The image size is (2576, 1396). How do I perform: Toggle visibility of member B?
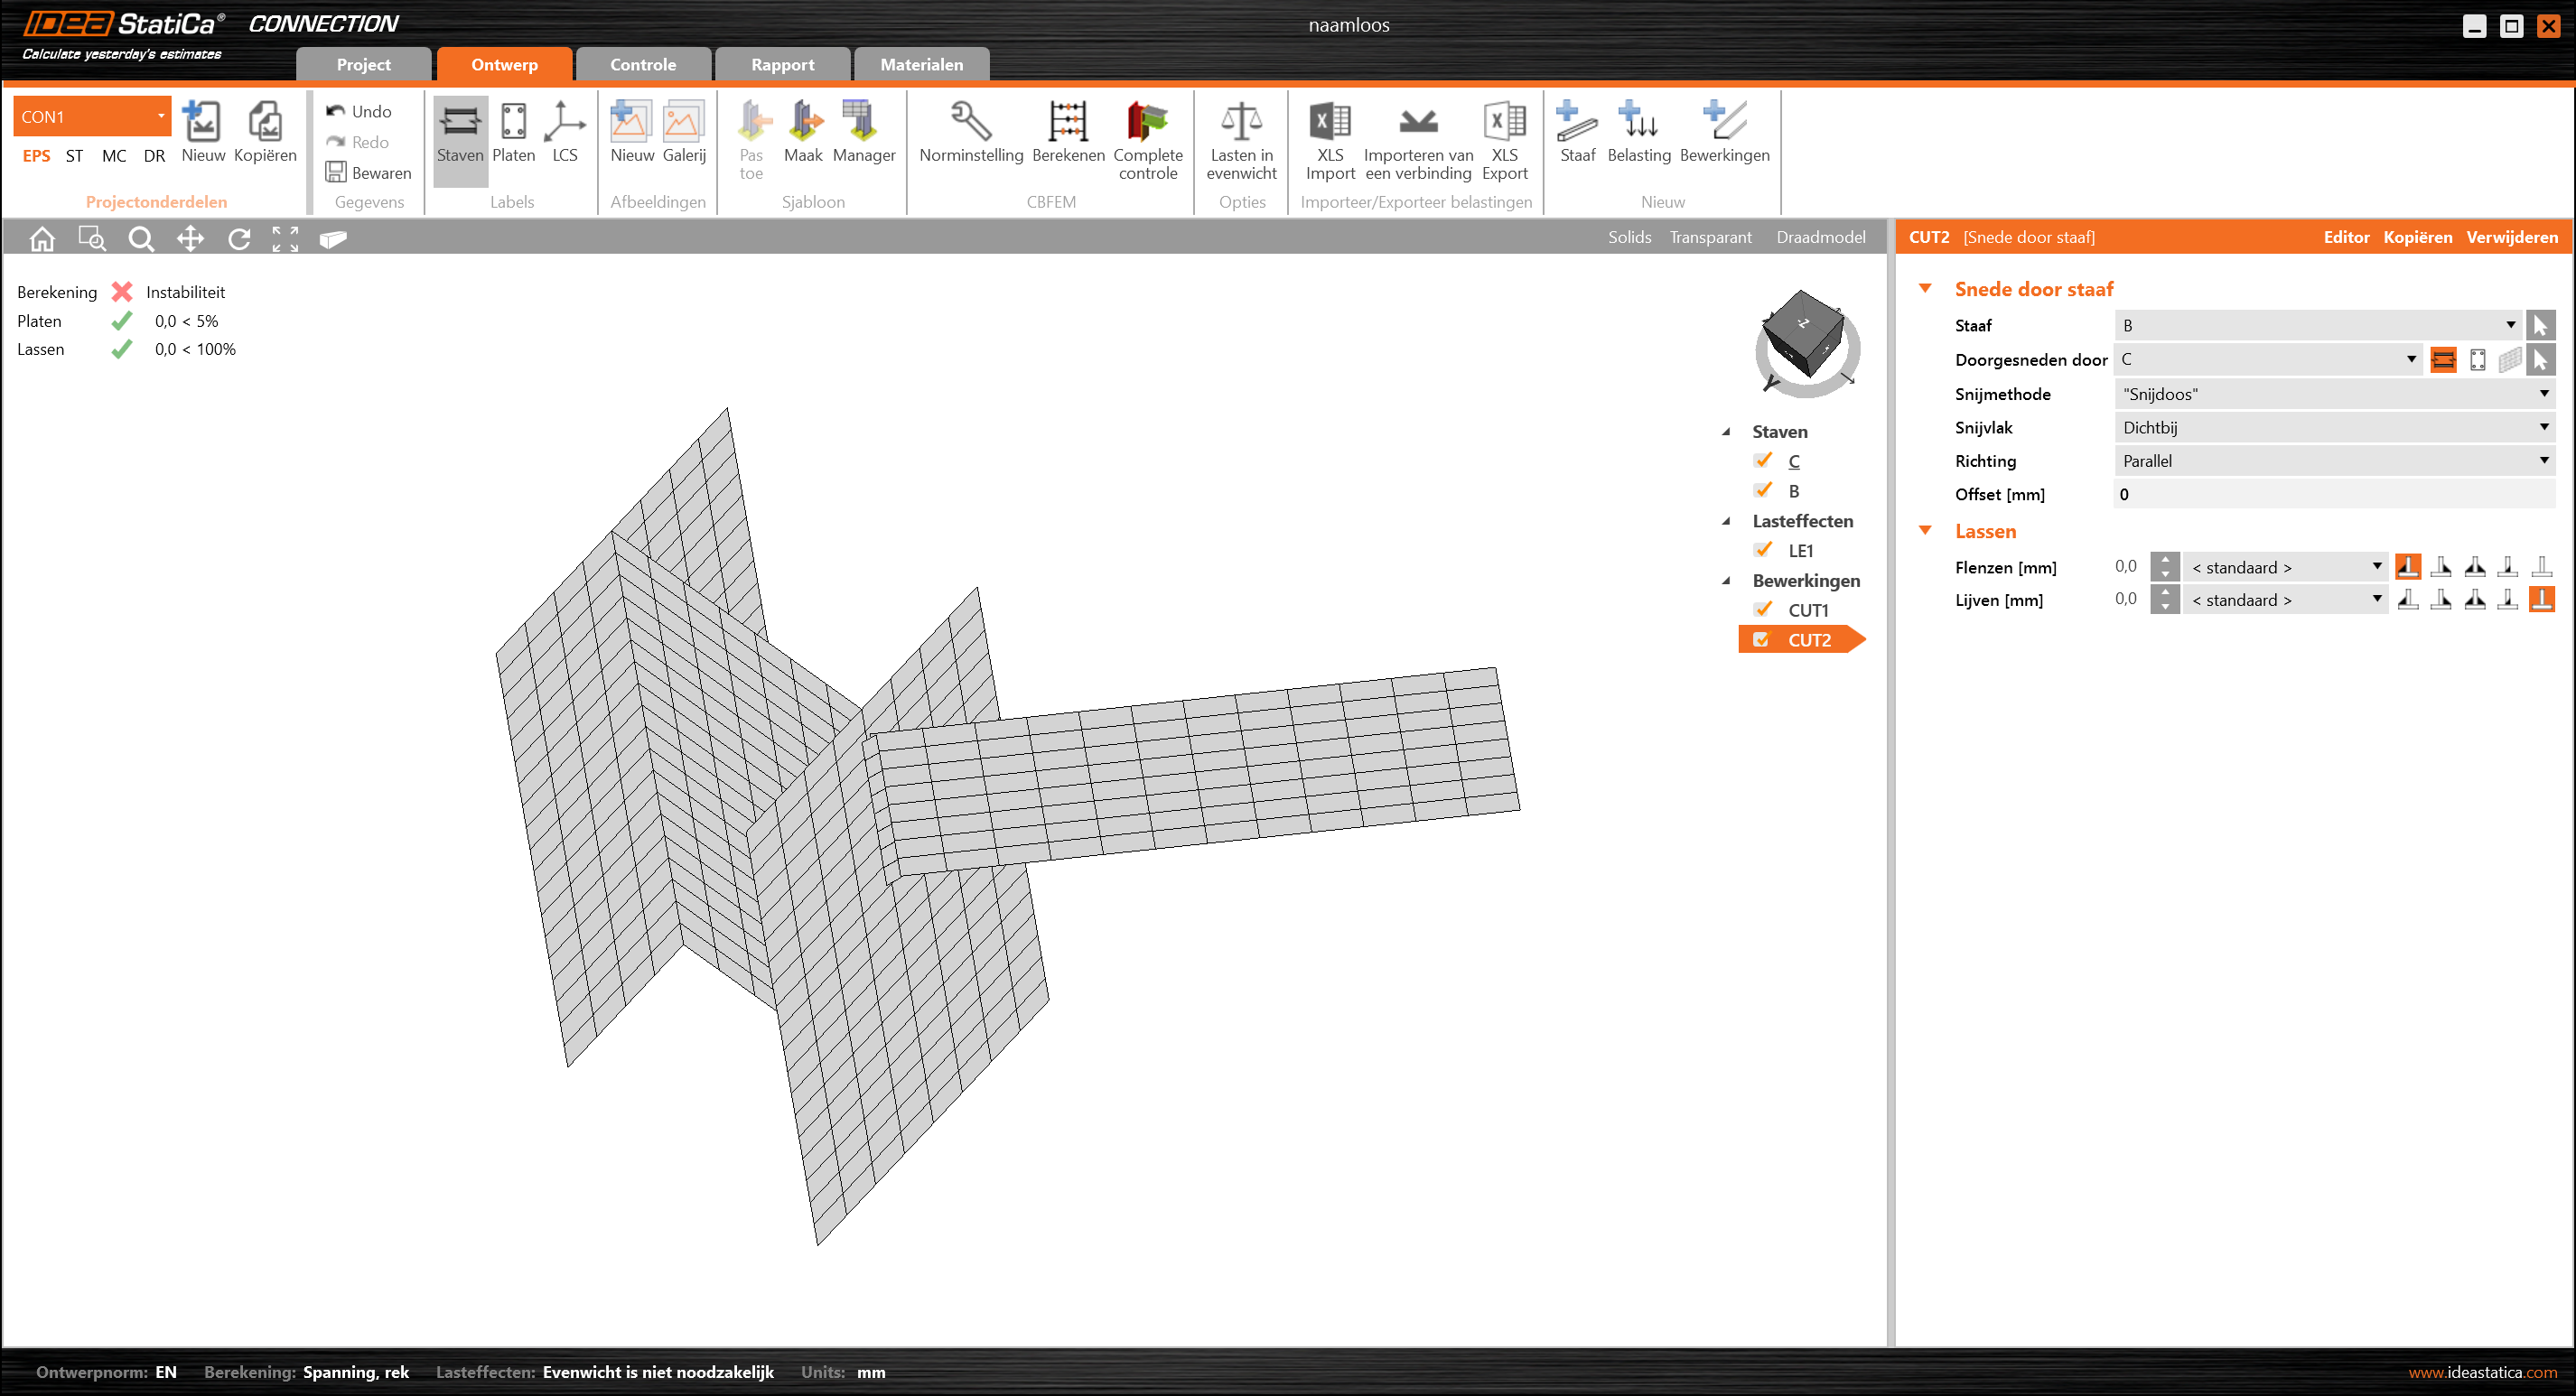pos(1763,491)
